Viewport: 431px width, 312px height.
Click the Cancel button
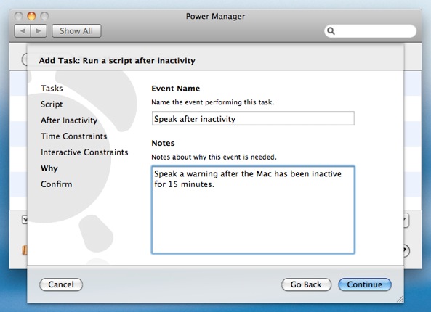click(61, 284)
